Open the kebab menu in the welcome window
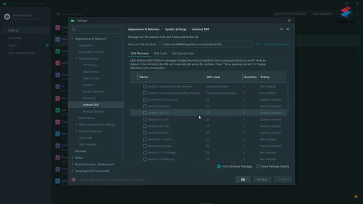Screen dimensions: 363x204 tap(357, 14)
